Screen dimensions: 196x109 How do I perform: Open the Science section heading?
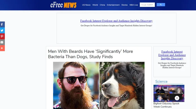click(x=161, y=81)
